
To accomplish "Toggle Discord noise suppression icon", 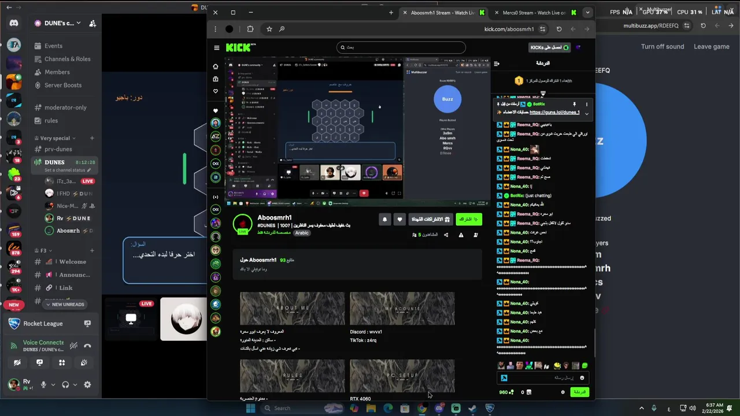I will coord(73,346).
